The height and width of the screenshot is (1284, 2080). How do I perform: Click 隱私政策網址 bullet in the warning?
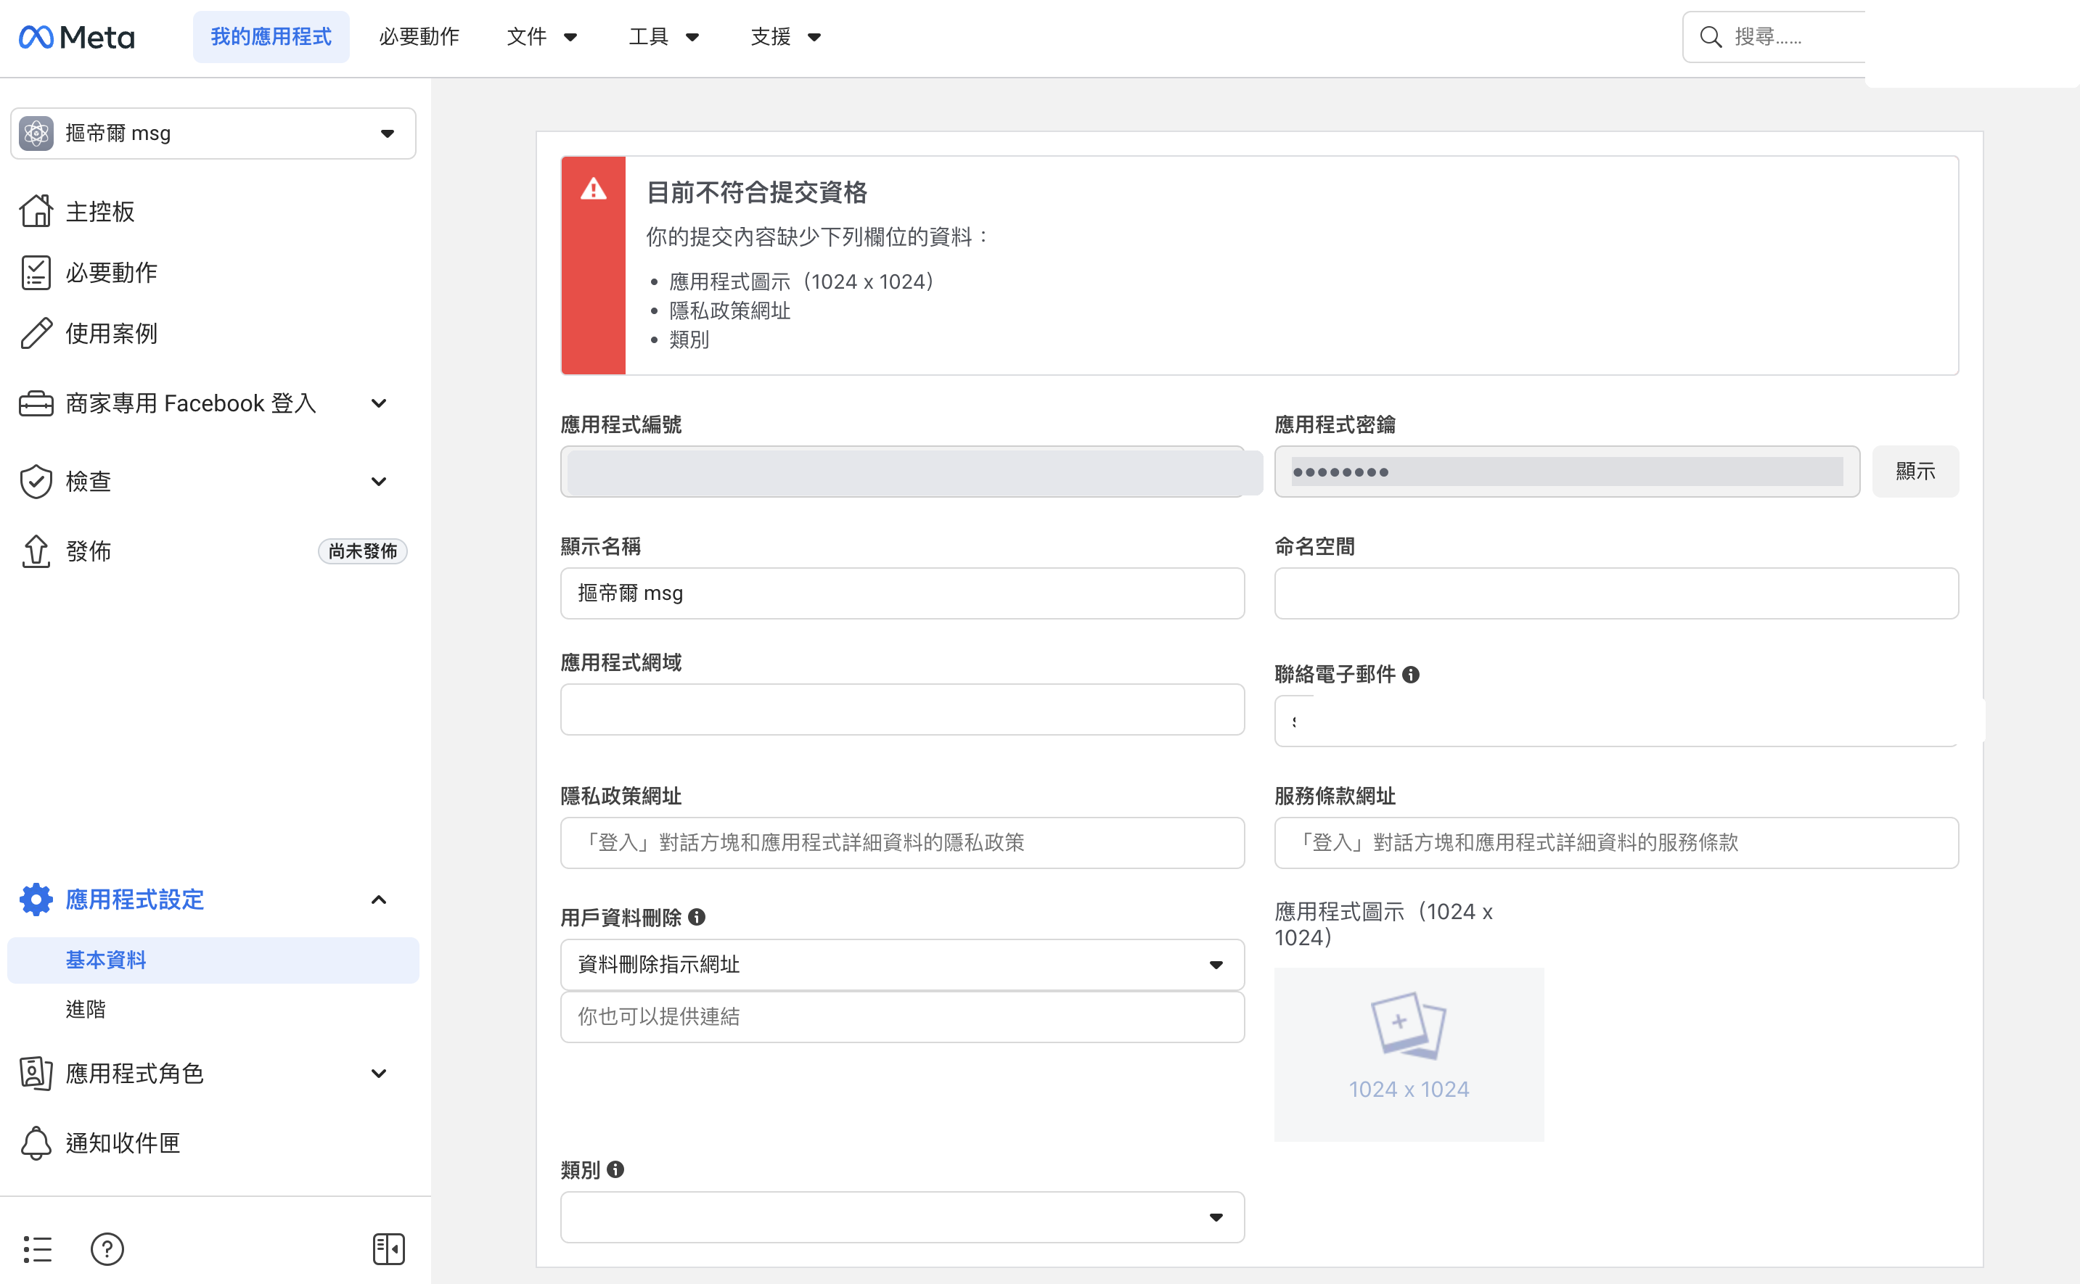729,310
